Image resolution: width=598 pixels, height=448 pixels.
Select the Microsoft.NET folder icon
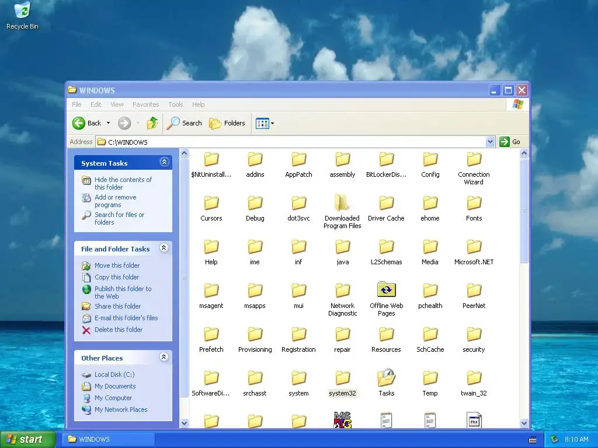(x=474, y=247)
